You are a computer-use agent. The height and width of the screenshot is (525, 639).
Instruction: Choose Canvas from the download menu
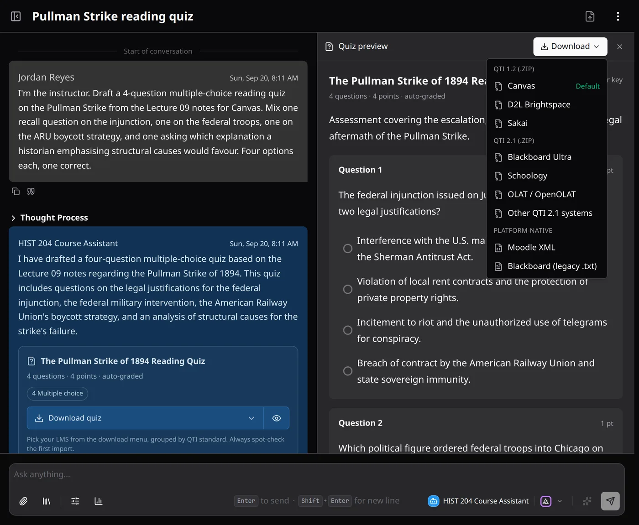click(547, 86)
